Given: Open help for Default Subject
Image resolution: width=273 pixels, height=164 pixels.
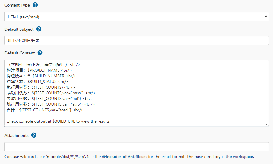Looking at the screenshot, I should coord(38,29).
